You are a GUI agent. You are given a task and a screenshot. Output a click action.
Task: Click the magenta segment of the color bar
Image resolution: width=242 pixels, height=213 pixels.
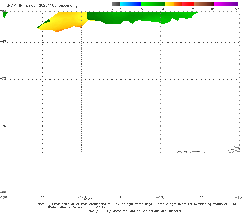[226, 4]
